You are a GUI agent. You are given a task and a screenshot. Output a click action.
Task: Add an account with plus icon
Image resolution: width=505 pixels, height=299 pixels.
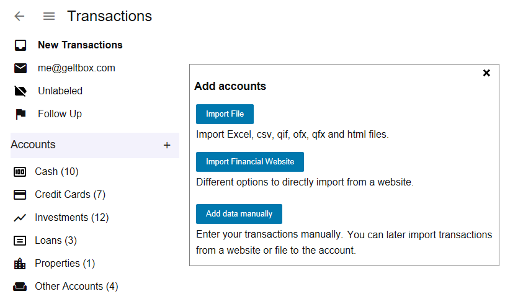167,145
